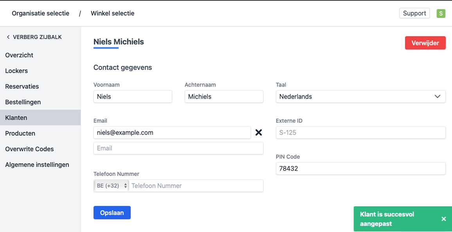Select the BE (+32) country code dropdown
The width and height of the screenshot is (452, 232).
112,186
